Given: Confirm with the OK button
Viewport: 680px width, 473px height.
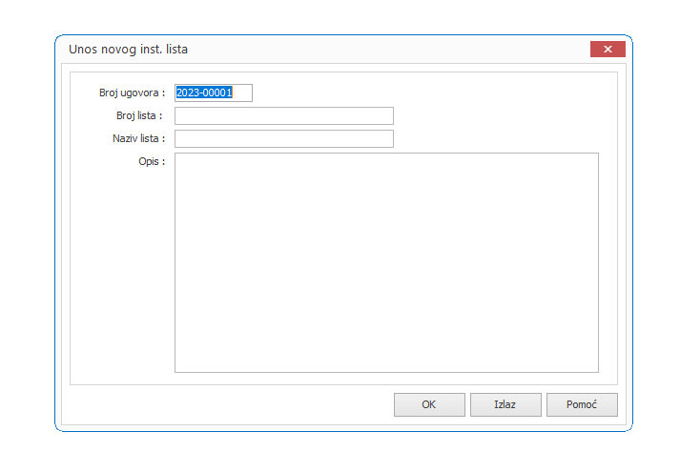Looking at the screenshot, I should point(429,404).
